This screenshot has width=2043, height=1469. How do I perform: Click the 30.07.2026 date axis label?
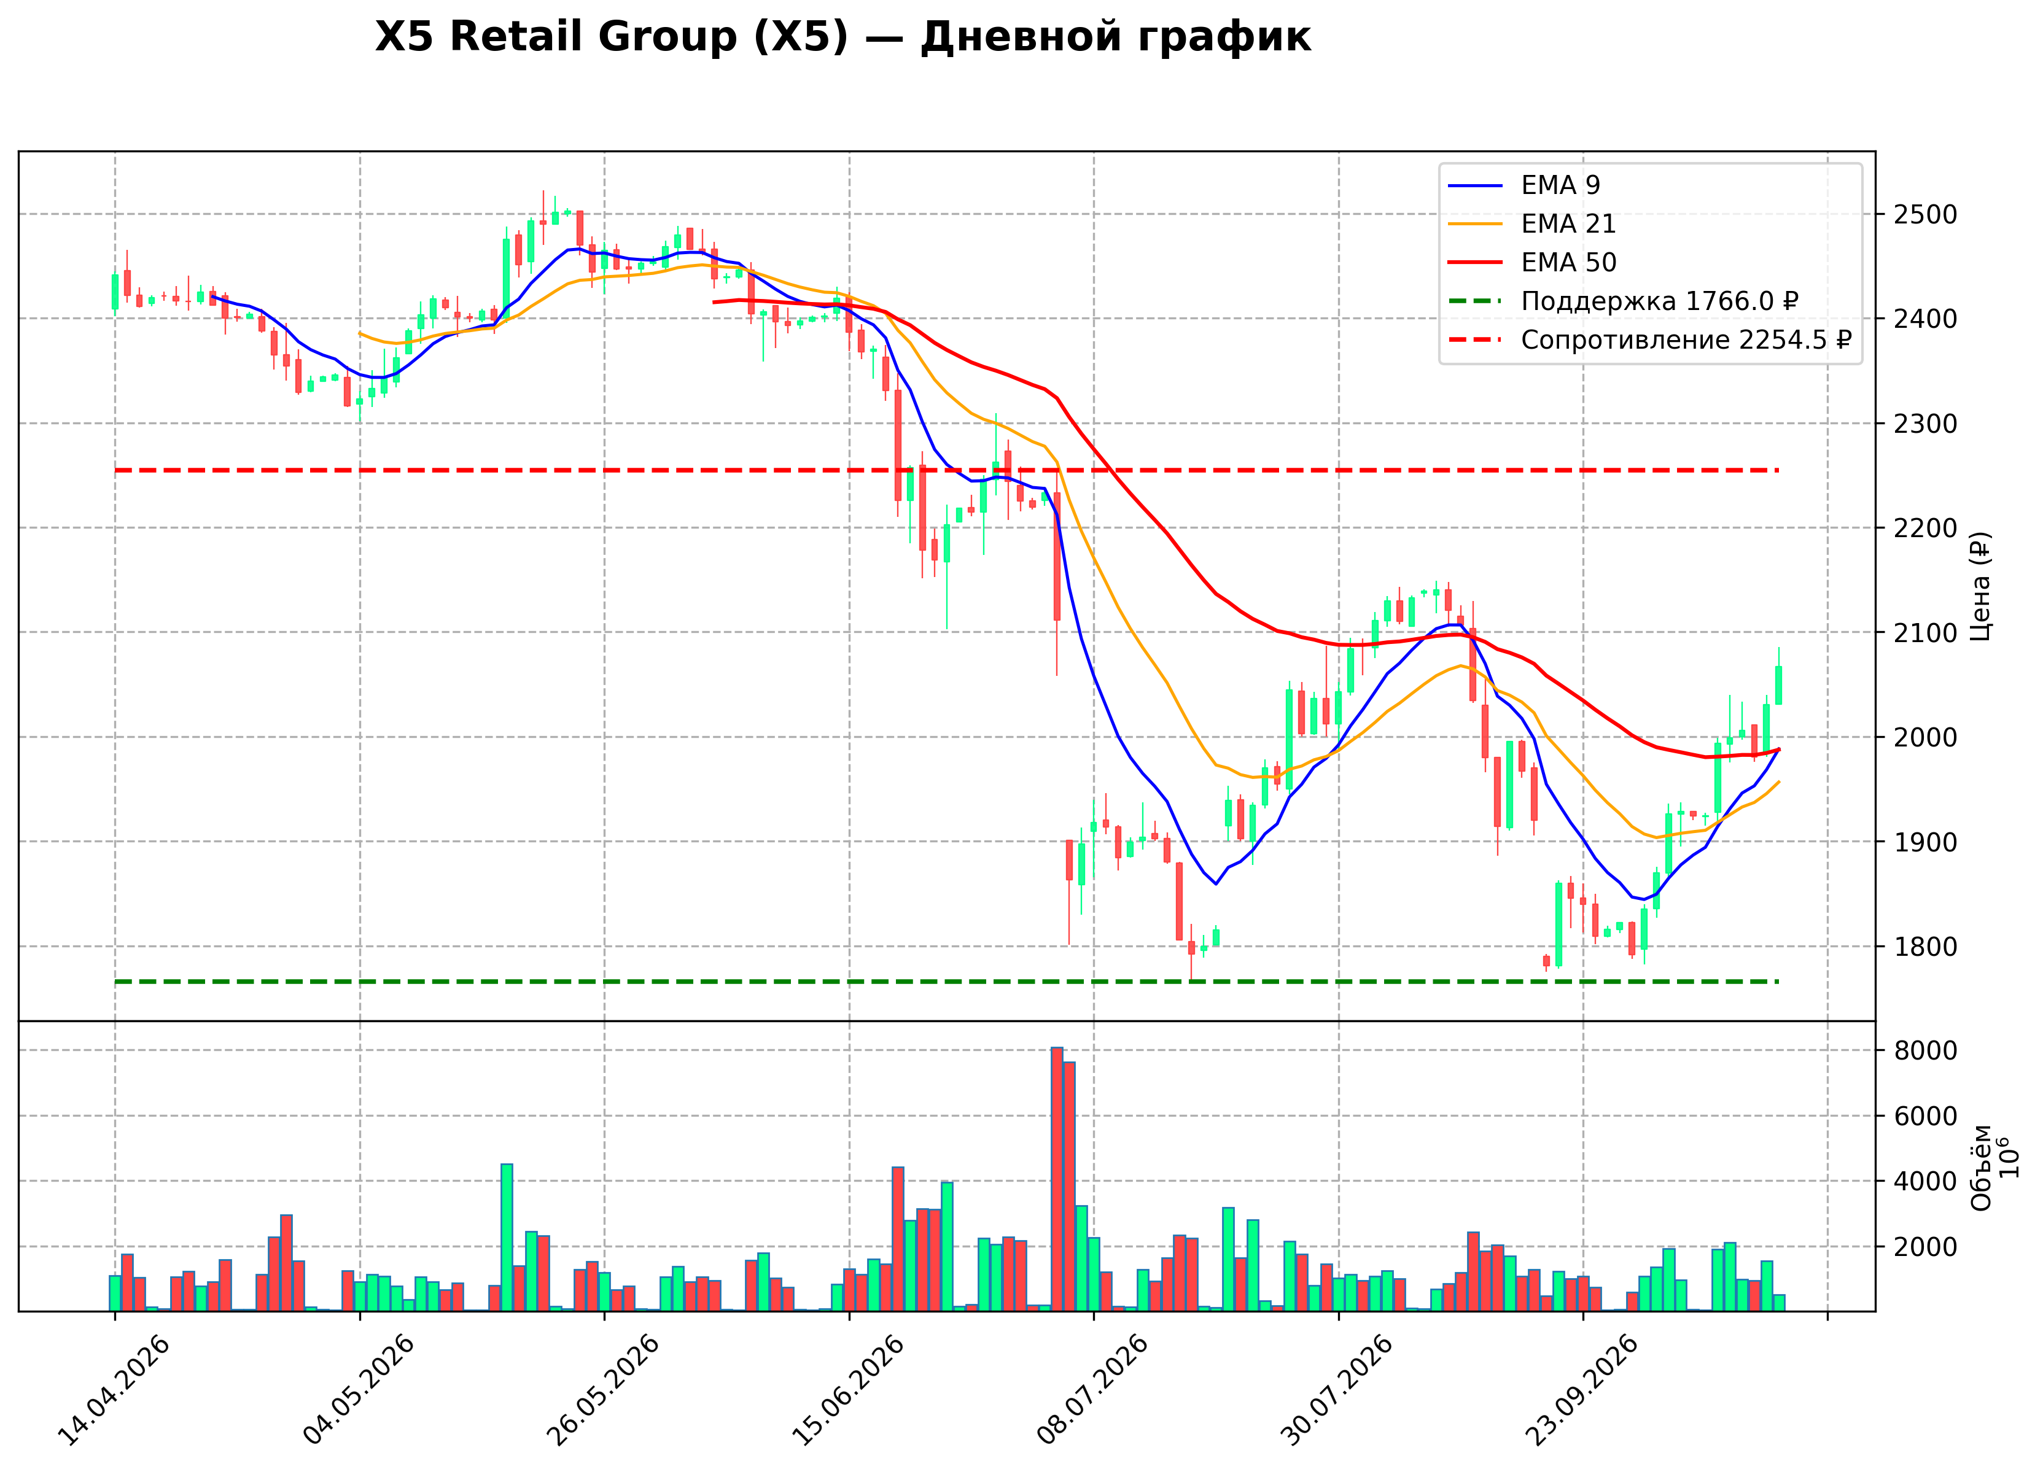pos(1337,1390)
